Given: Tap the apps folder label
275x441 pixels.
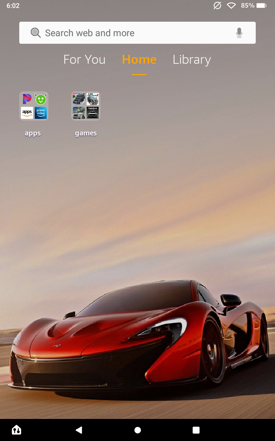Looking at the screenshot, I should [33, 133].
